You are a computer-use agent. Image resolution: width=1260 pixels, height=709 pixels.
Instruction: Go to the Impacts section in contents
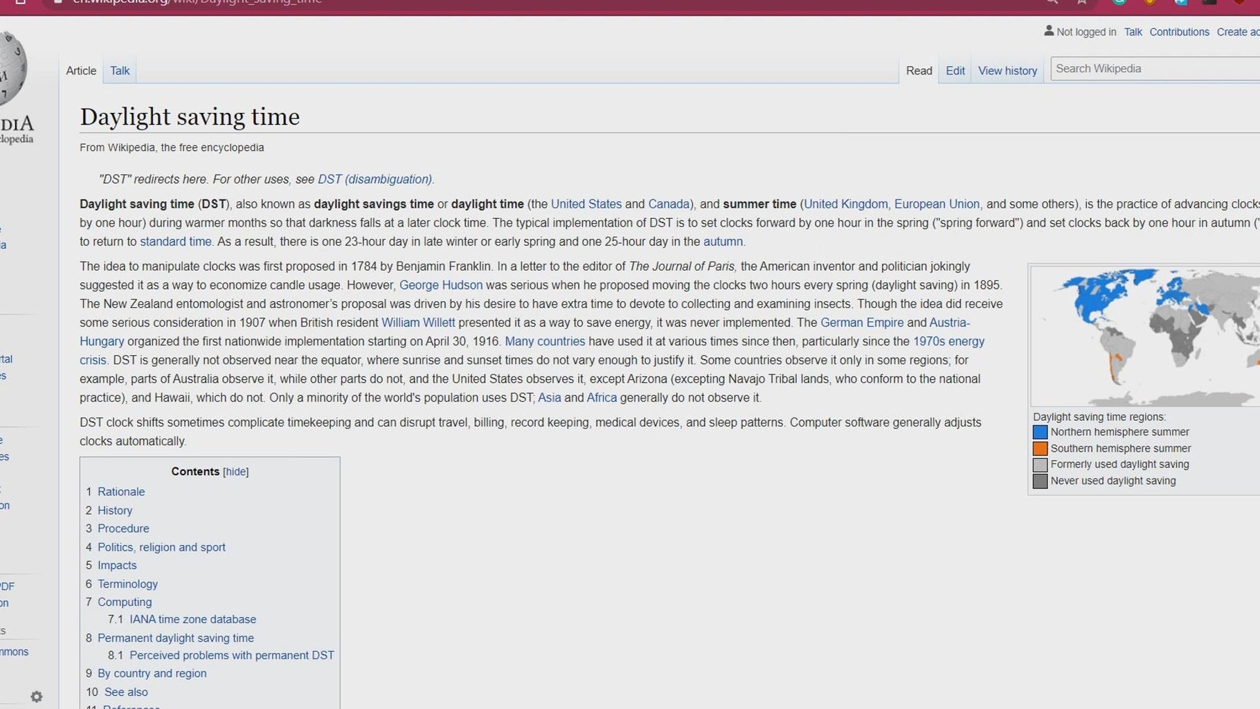pos(117,565)
